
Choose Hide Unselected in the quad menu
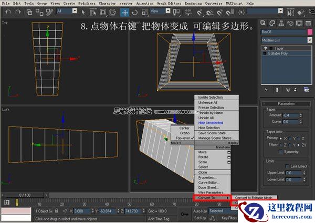click(x=211, y=123)
